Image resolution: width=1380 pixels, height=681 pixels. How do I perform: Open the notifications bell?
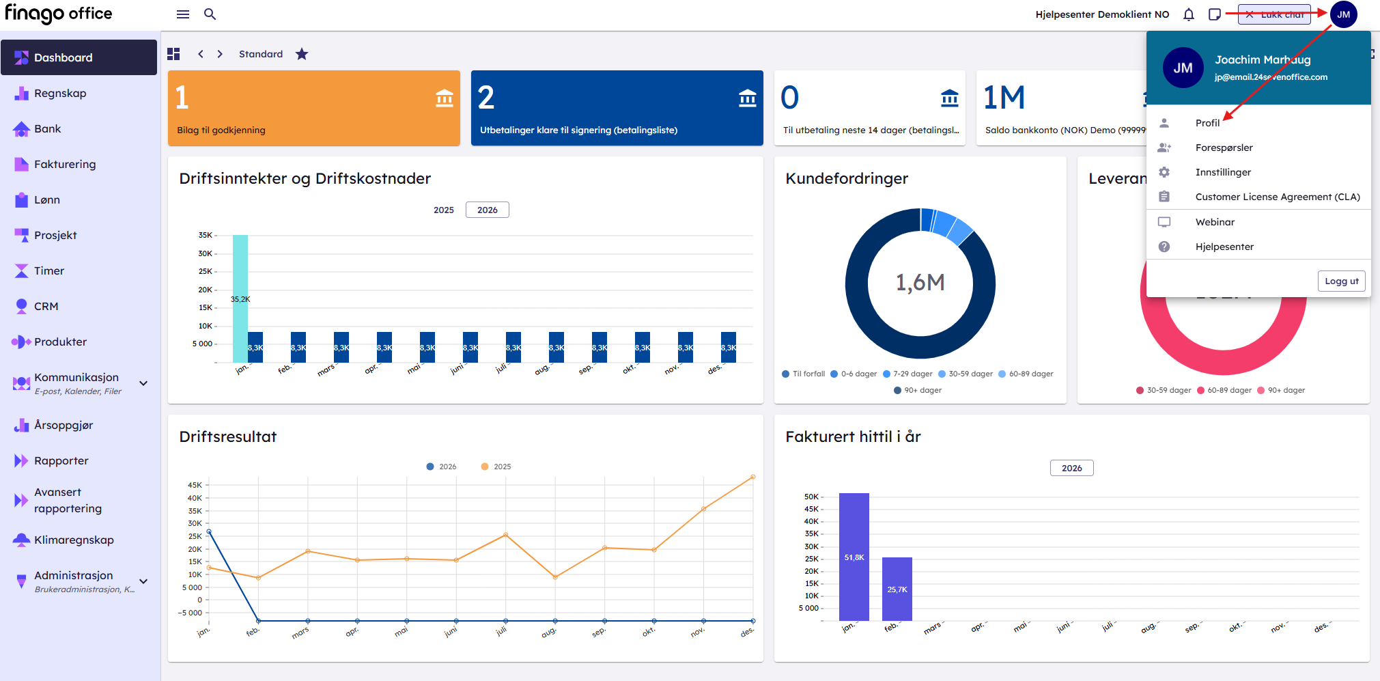click(x=1189, y=14)
